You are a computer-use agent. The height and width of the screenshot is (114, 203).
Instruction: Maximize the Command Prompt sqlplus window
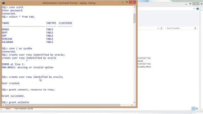point(127,2)
